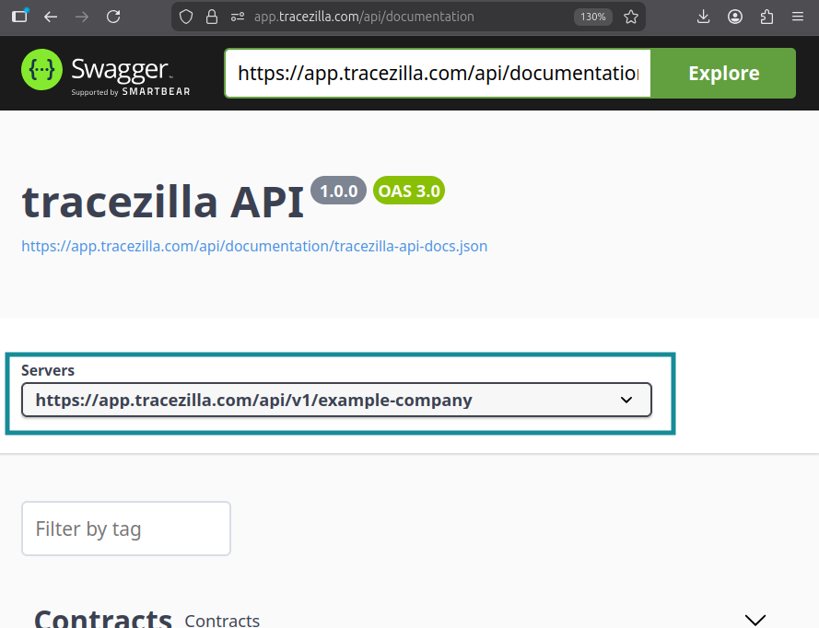Click the padlock site security icon
Screen dimensions: 819x628
tap(212, 17)
